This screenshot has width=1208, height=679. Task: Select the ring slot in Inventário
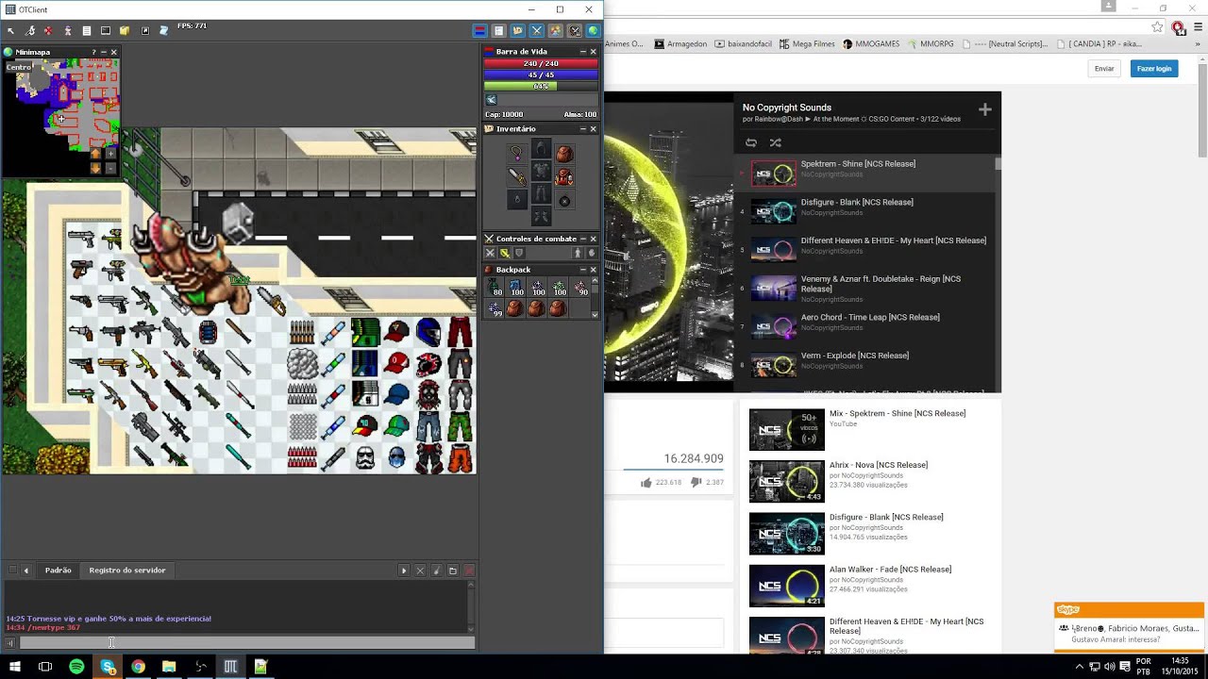(x=517, y=200)
